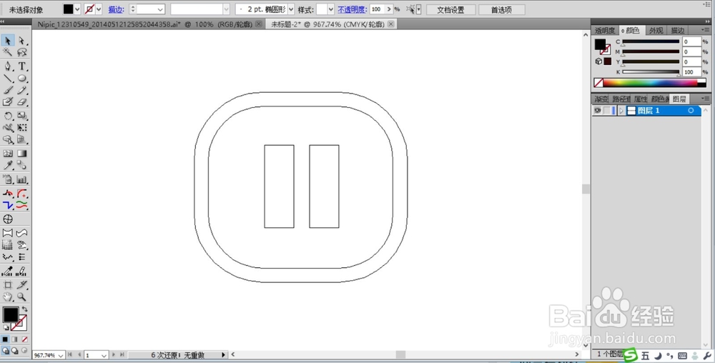Image resolution: width=715 pixels, height=363 pixels.
Task: Choose the Zoom magnifier tool
Action: click(22, 297)
